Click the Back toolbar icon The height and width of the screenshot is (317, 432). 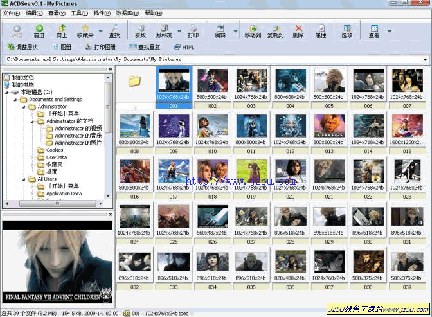tap(17, 31)
